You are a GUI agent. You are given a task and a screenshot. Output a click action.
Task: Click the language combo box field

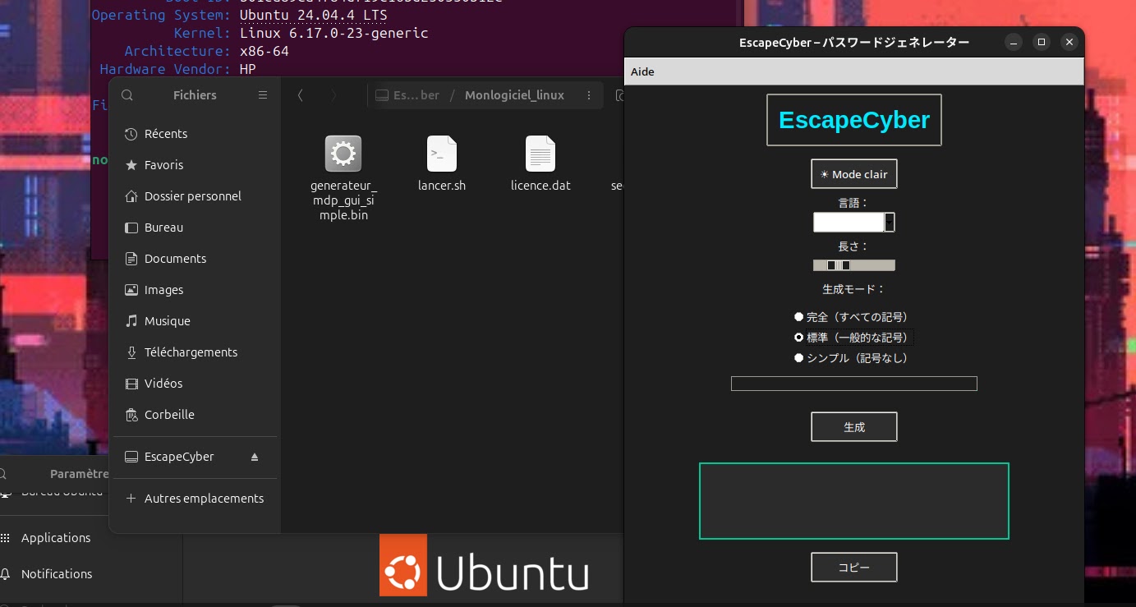point(849,222)
